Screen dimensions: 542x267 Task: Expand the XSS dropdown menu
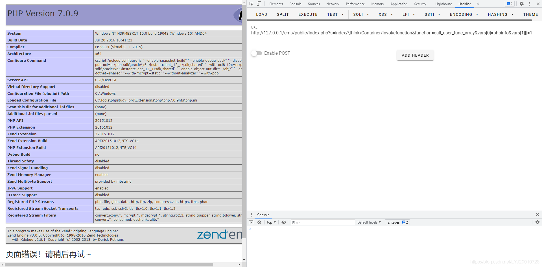tap(386, 14)
